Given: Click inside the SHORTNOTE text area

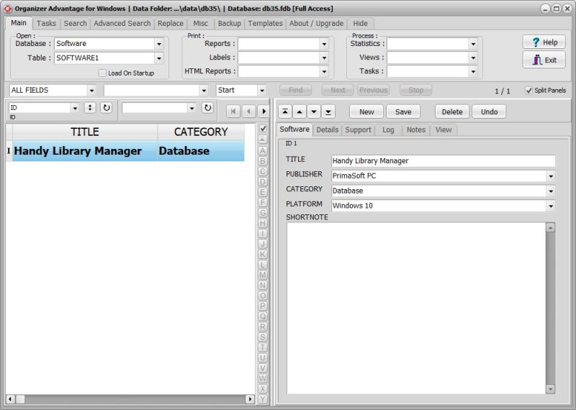Looking at the screenshot, I should point(416,308).
